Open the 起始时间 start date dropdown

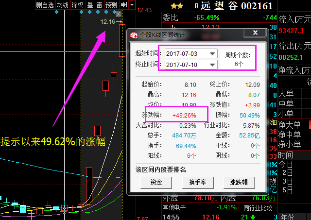212,53
